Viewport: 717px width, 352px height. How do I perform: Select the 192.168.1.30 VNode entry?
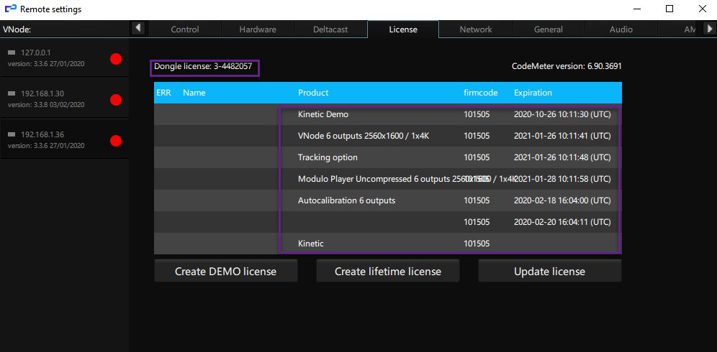point(65,98)
